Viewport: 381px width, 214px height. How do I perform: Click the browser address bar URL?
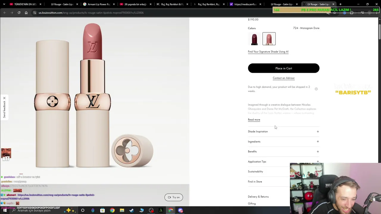(91, 13)
